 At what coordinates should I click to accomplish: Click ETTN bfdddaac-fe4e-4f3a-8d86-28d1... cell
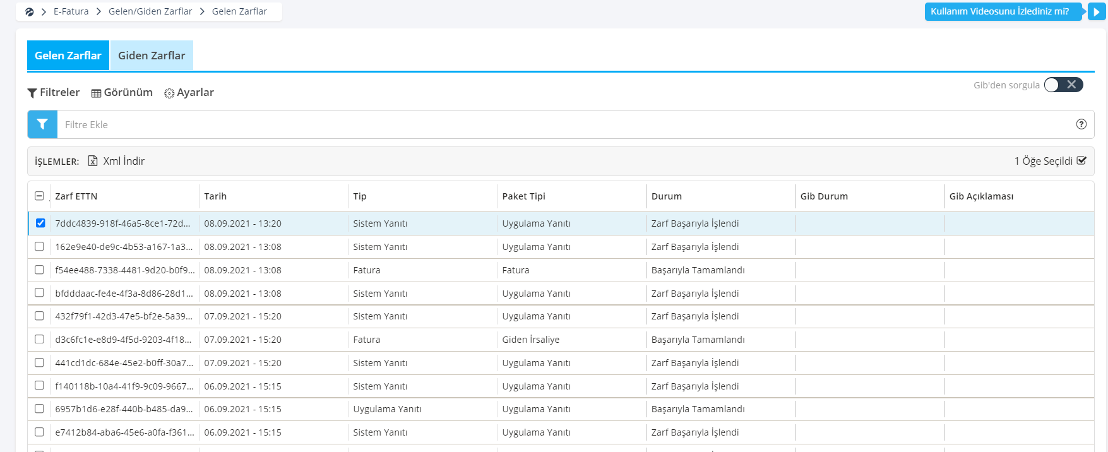coord(124,294)
